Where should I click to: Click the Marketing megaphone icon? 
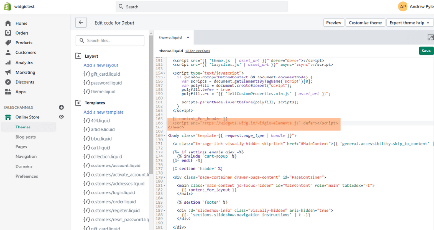pos(8,72)
